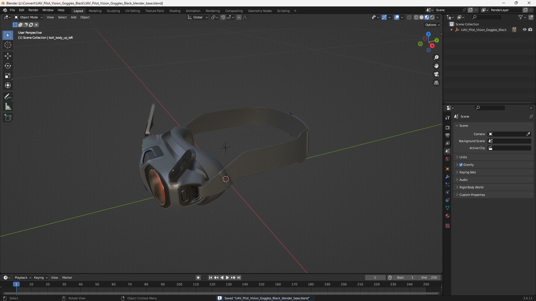Viewport: 536px width, 301px height.
Task: Play the animation forward
Action: pos(228,278)
